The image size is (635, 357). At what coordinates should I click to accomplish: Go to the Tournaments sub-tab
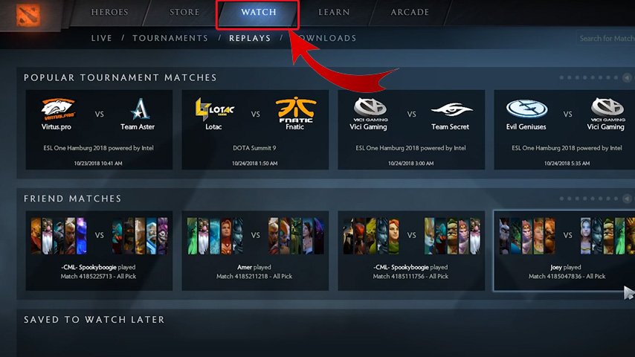pos(170,38)
